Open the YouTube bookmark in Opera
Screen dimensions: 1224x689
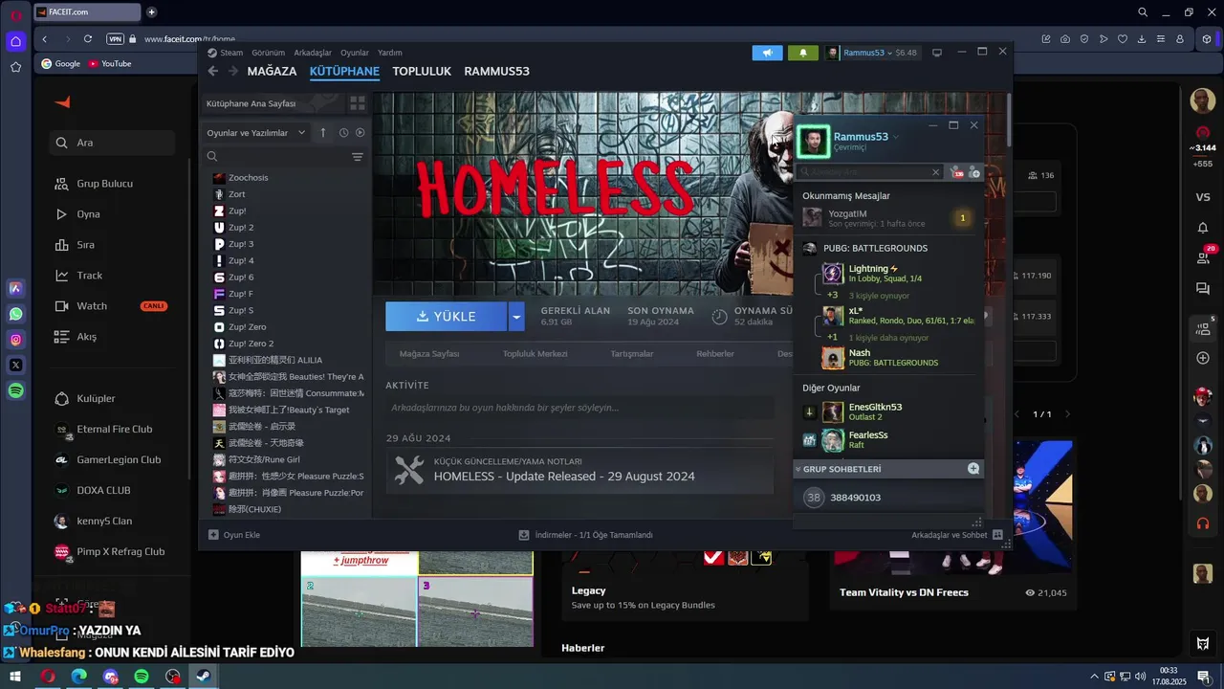[x=109, y=64]
